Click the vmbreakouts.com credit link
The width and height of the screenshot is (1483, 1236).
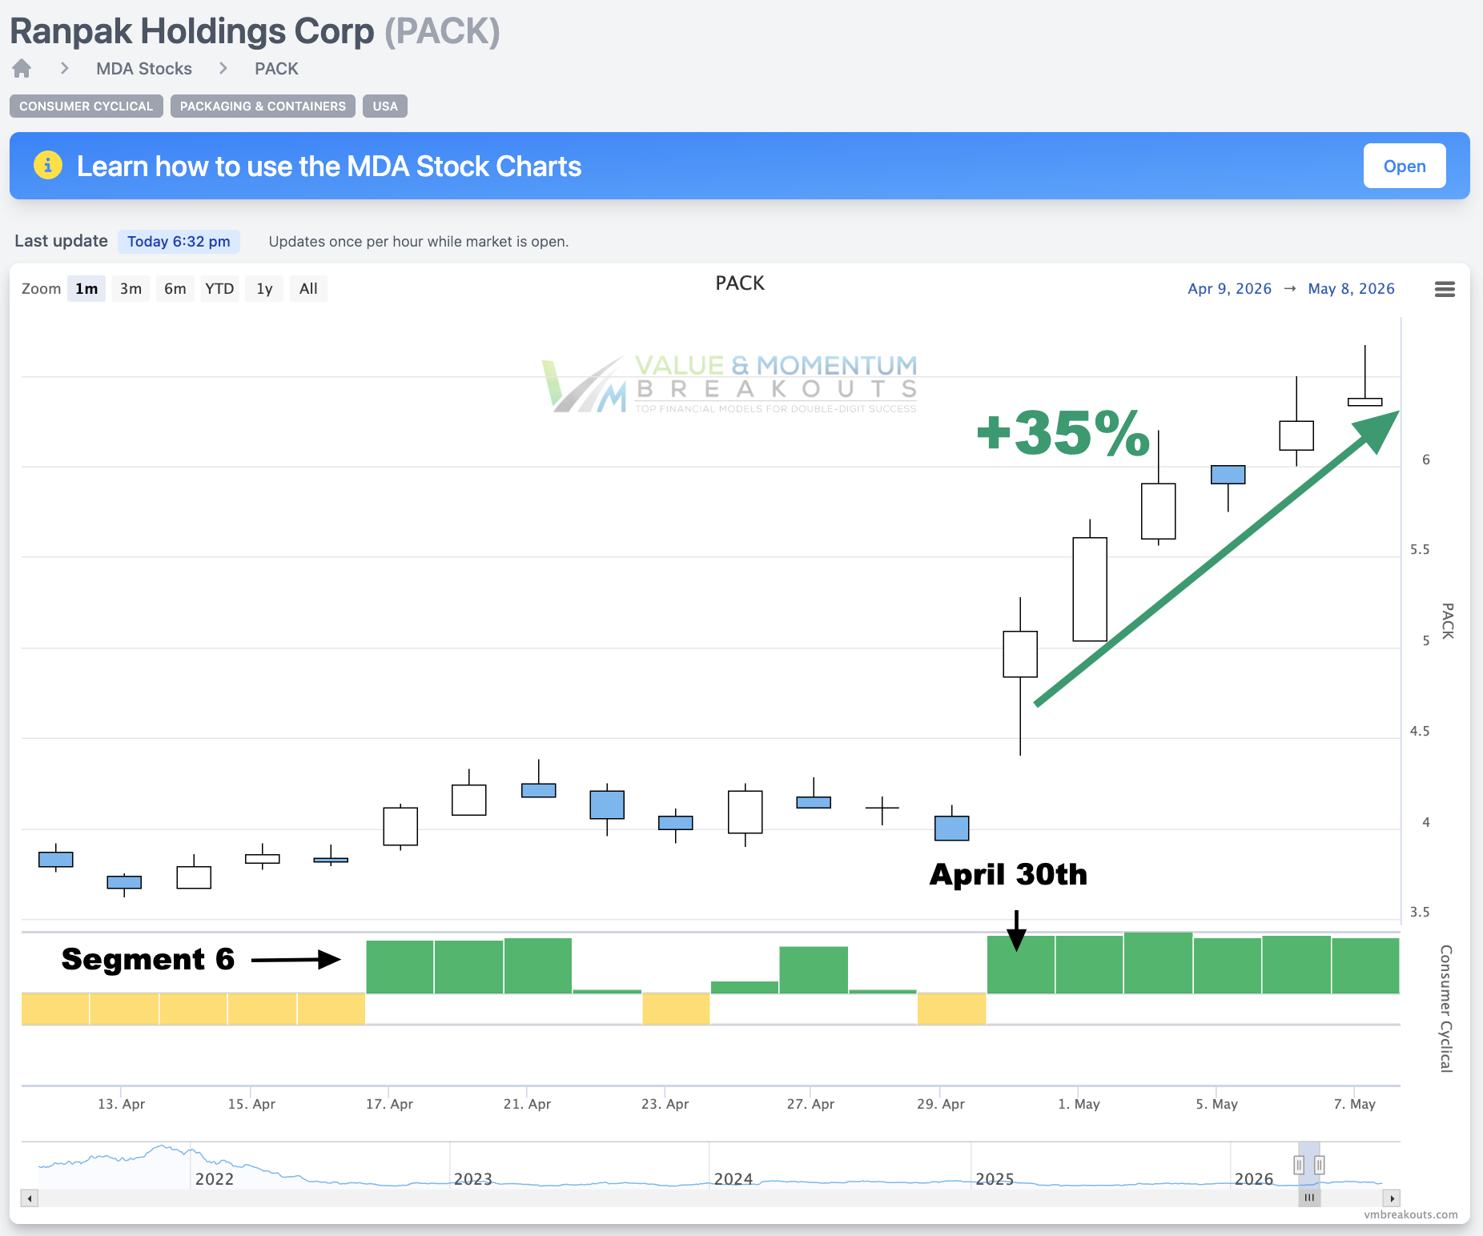click(x=1411, y=1214)
